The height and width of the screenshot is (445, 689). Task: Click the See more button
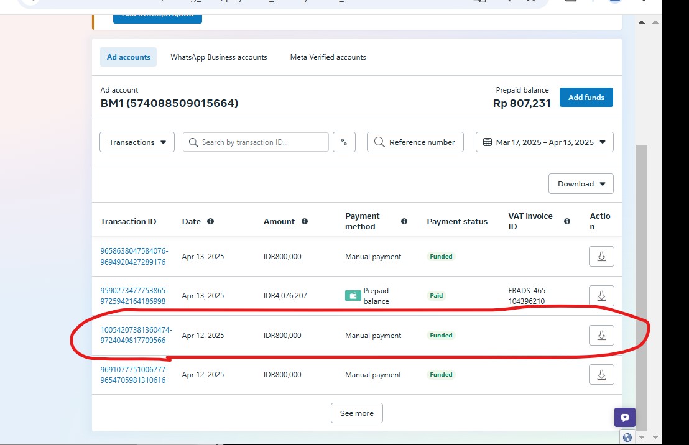357,413
